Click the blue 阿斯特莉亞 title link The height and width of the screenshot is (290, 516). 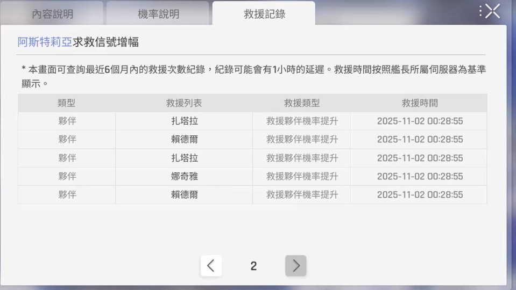click(x=45, y=42)
